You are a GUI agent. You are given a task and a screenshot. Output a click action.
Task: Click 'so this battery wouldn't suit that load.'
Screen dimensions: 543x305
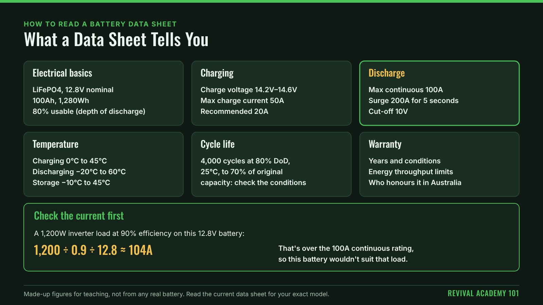343,259
